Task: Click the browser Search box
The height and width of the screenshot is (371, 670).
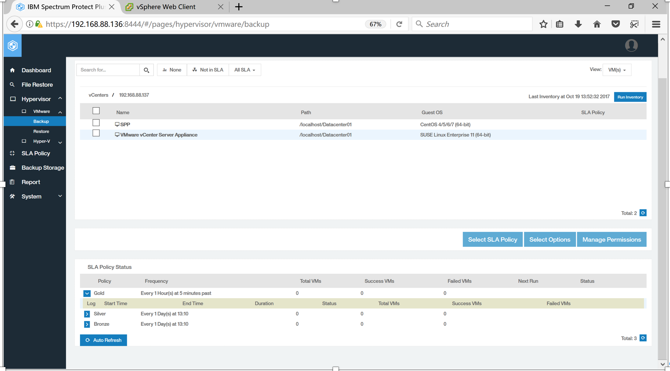Action: click(x=472, y=24)
